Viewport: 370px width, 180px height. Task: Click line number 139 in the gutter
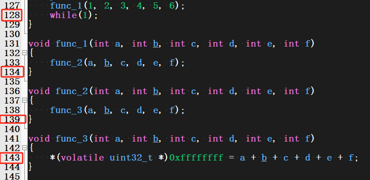click(12, 119)
